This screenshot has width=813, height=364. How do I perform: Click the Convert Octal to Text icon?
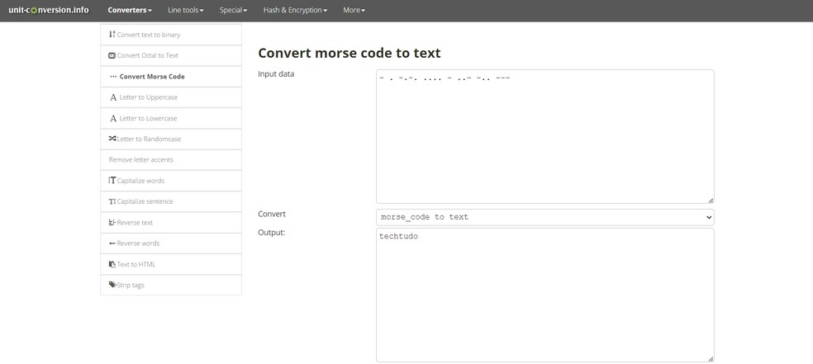[112, 56]
